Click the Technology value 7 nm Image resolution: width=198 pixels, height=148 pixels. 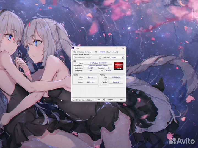pos(90,71)
